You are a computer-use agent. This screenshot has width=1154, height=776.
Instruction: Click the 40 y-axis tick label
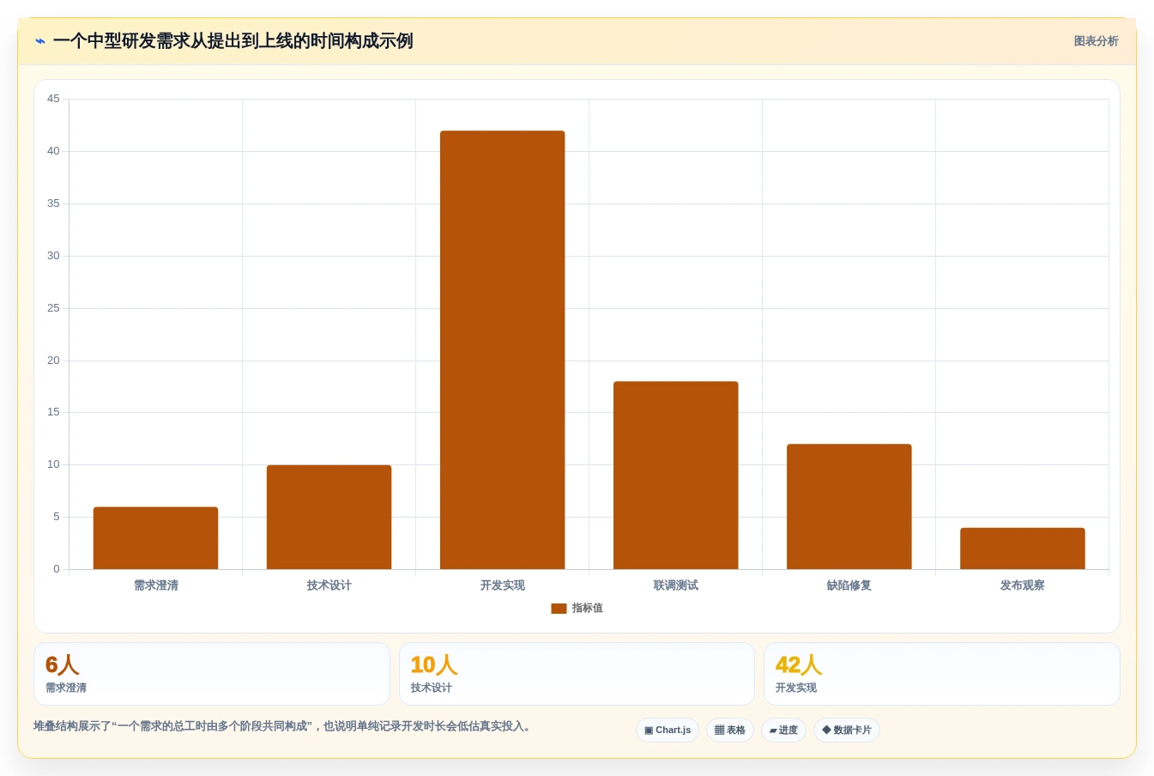53,151
